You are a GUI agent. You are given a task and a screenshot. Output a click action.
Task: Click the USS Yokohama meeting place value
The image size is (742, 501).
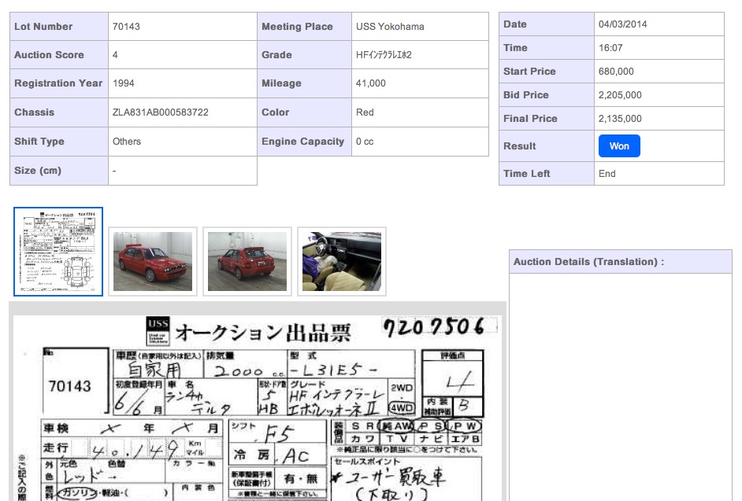(390, 27)
